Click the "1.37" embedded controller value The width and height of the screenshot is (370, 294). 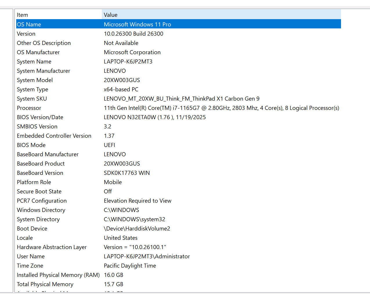(109, 136)
